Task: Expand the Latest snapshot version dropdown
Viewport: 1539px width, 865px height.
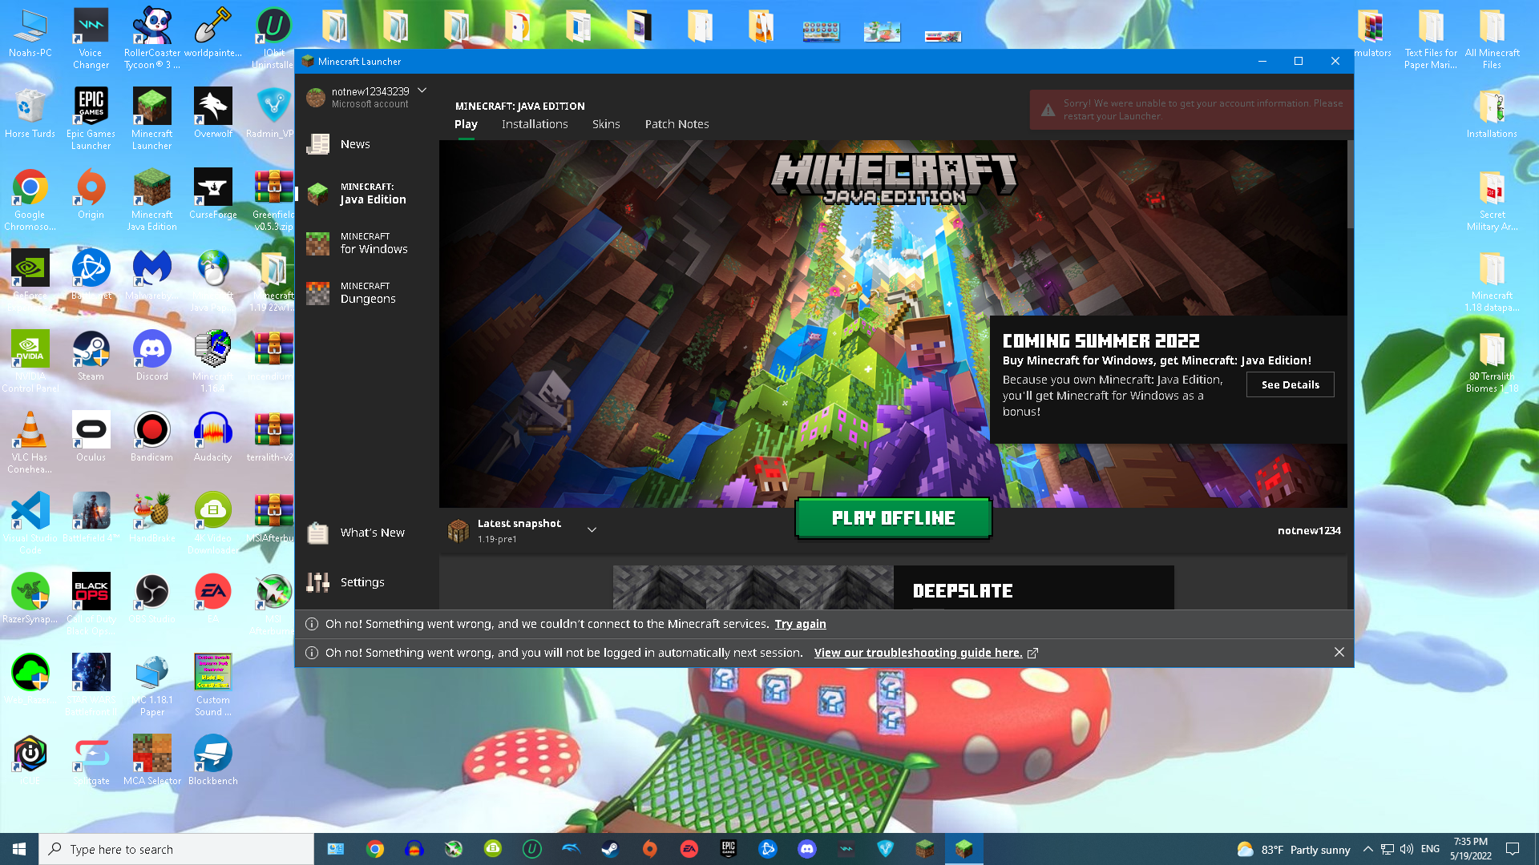Action: 592,530
